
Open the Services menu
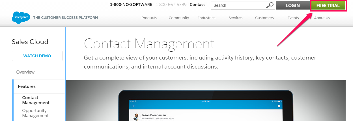pos(236,18)
